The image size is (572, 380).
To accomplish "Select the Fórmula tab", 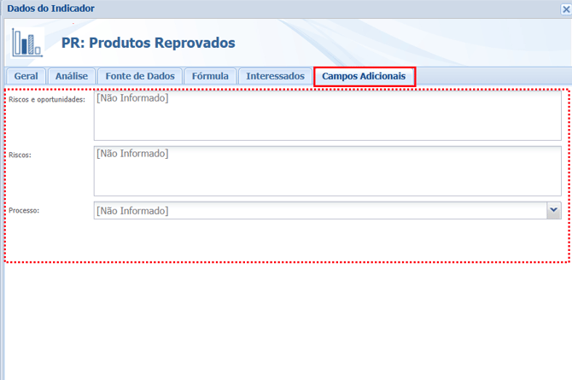I will pyautogui.click(x=210, y=76).
